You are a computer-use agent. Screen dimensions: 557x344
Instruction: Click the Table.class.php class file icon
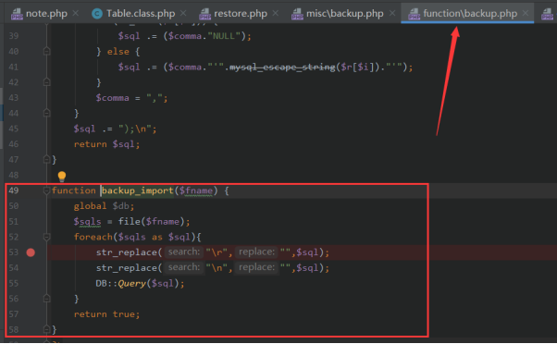[x=97, y=14]
